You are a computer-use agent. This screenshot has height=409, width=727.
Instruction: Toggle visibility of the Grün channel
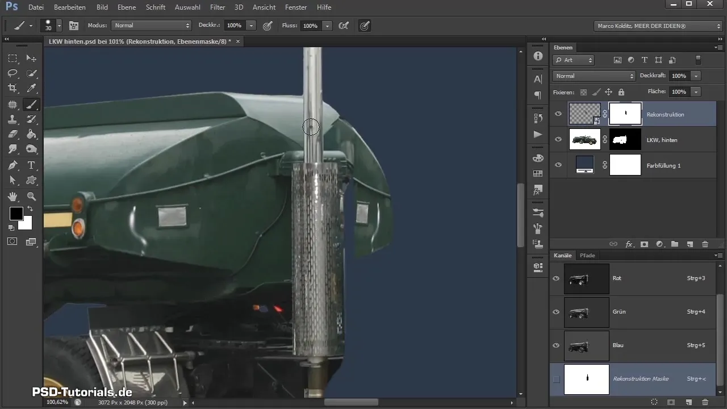(x=557, y=312)
